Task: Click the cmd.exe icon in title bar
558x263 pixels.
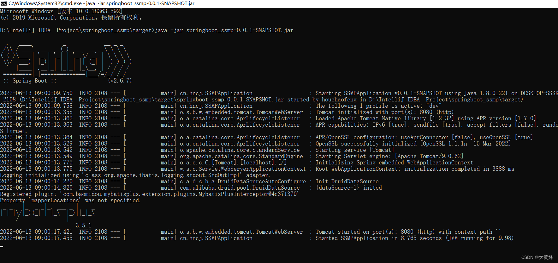Action: click(3, 3)
